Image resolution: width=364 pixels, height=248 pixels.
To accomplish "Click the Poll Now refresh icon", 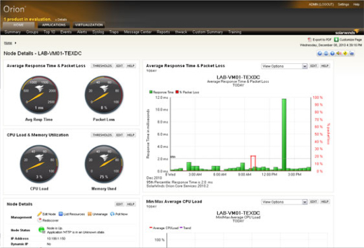I will point(113,214).
